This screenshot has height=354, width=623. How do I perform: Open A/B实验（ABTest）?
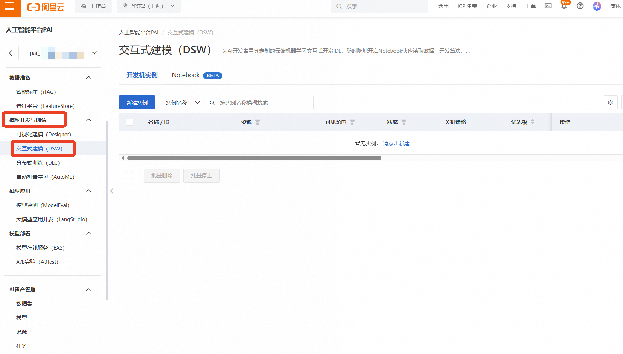coord(38,262)
